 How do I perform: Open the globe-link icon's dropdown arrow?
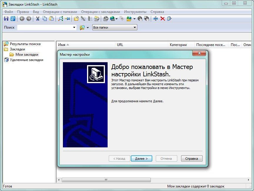coord(116,19)
